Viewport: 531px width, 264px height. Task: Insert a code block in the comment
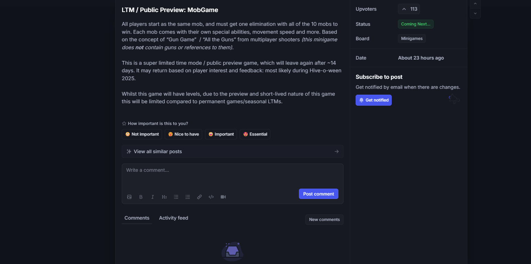211,197
